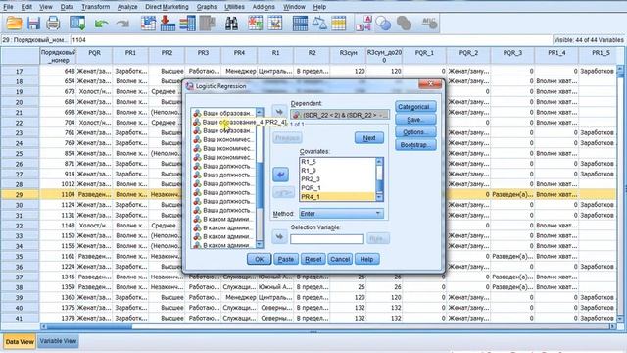Click the Bootstrap... button
The height and width of the screenshot is (353, 627).
415,145
